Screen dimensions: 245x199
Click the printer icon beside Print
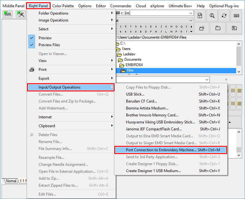point(32,70)
